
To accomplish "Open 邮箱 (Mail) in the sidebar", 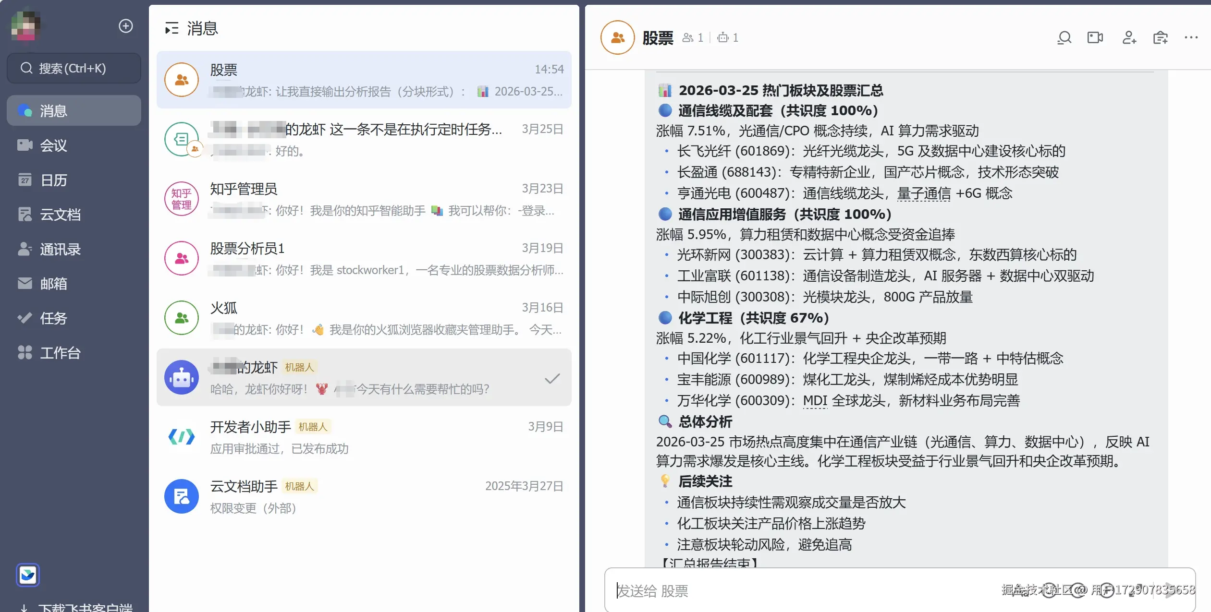I will pyautogui.click(x=54, y=284).
